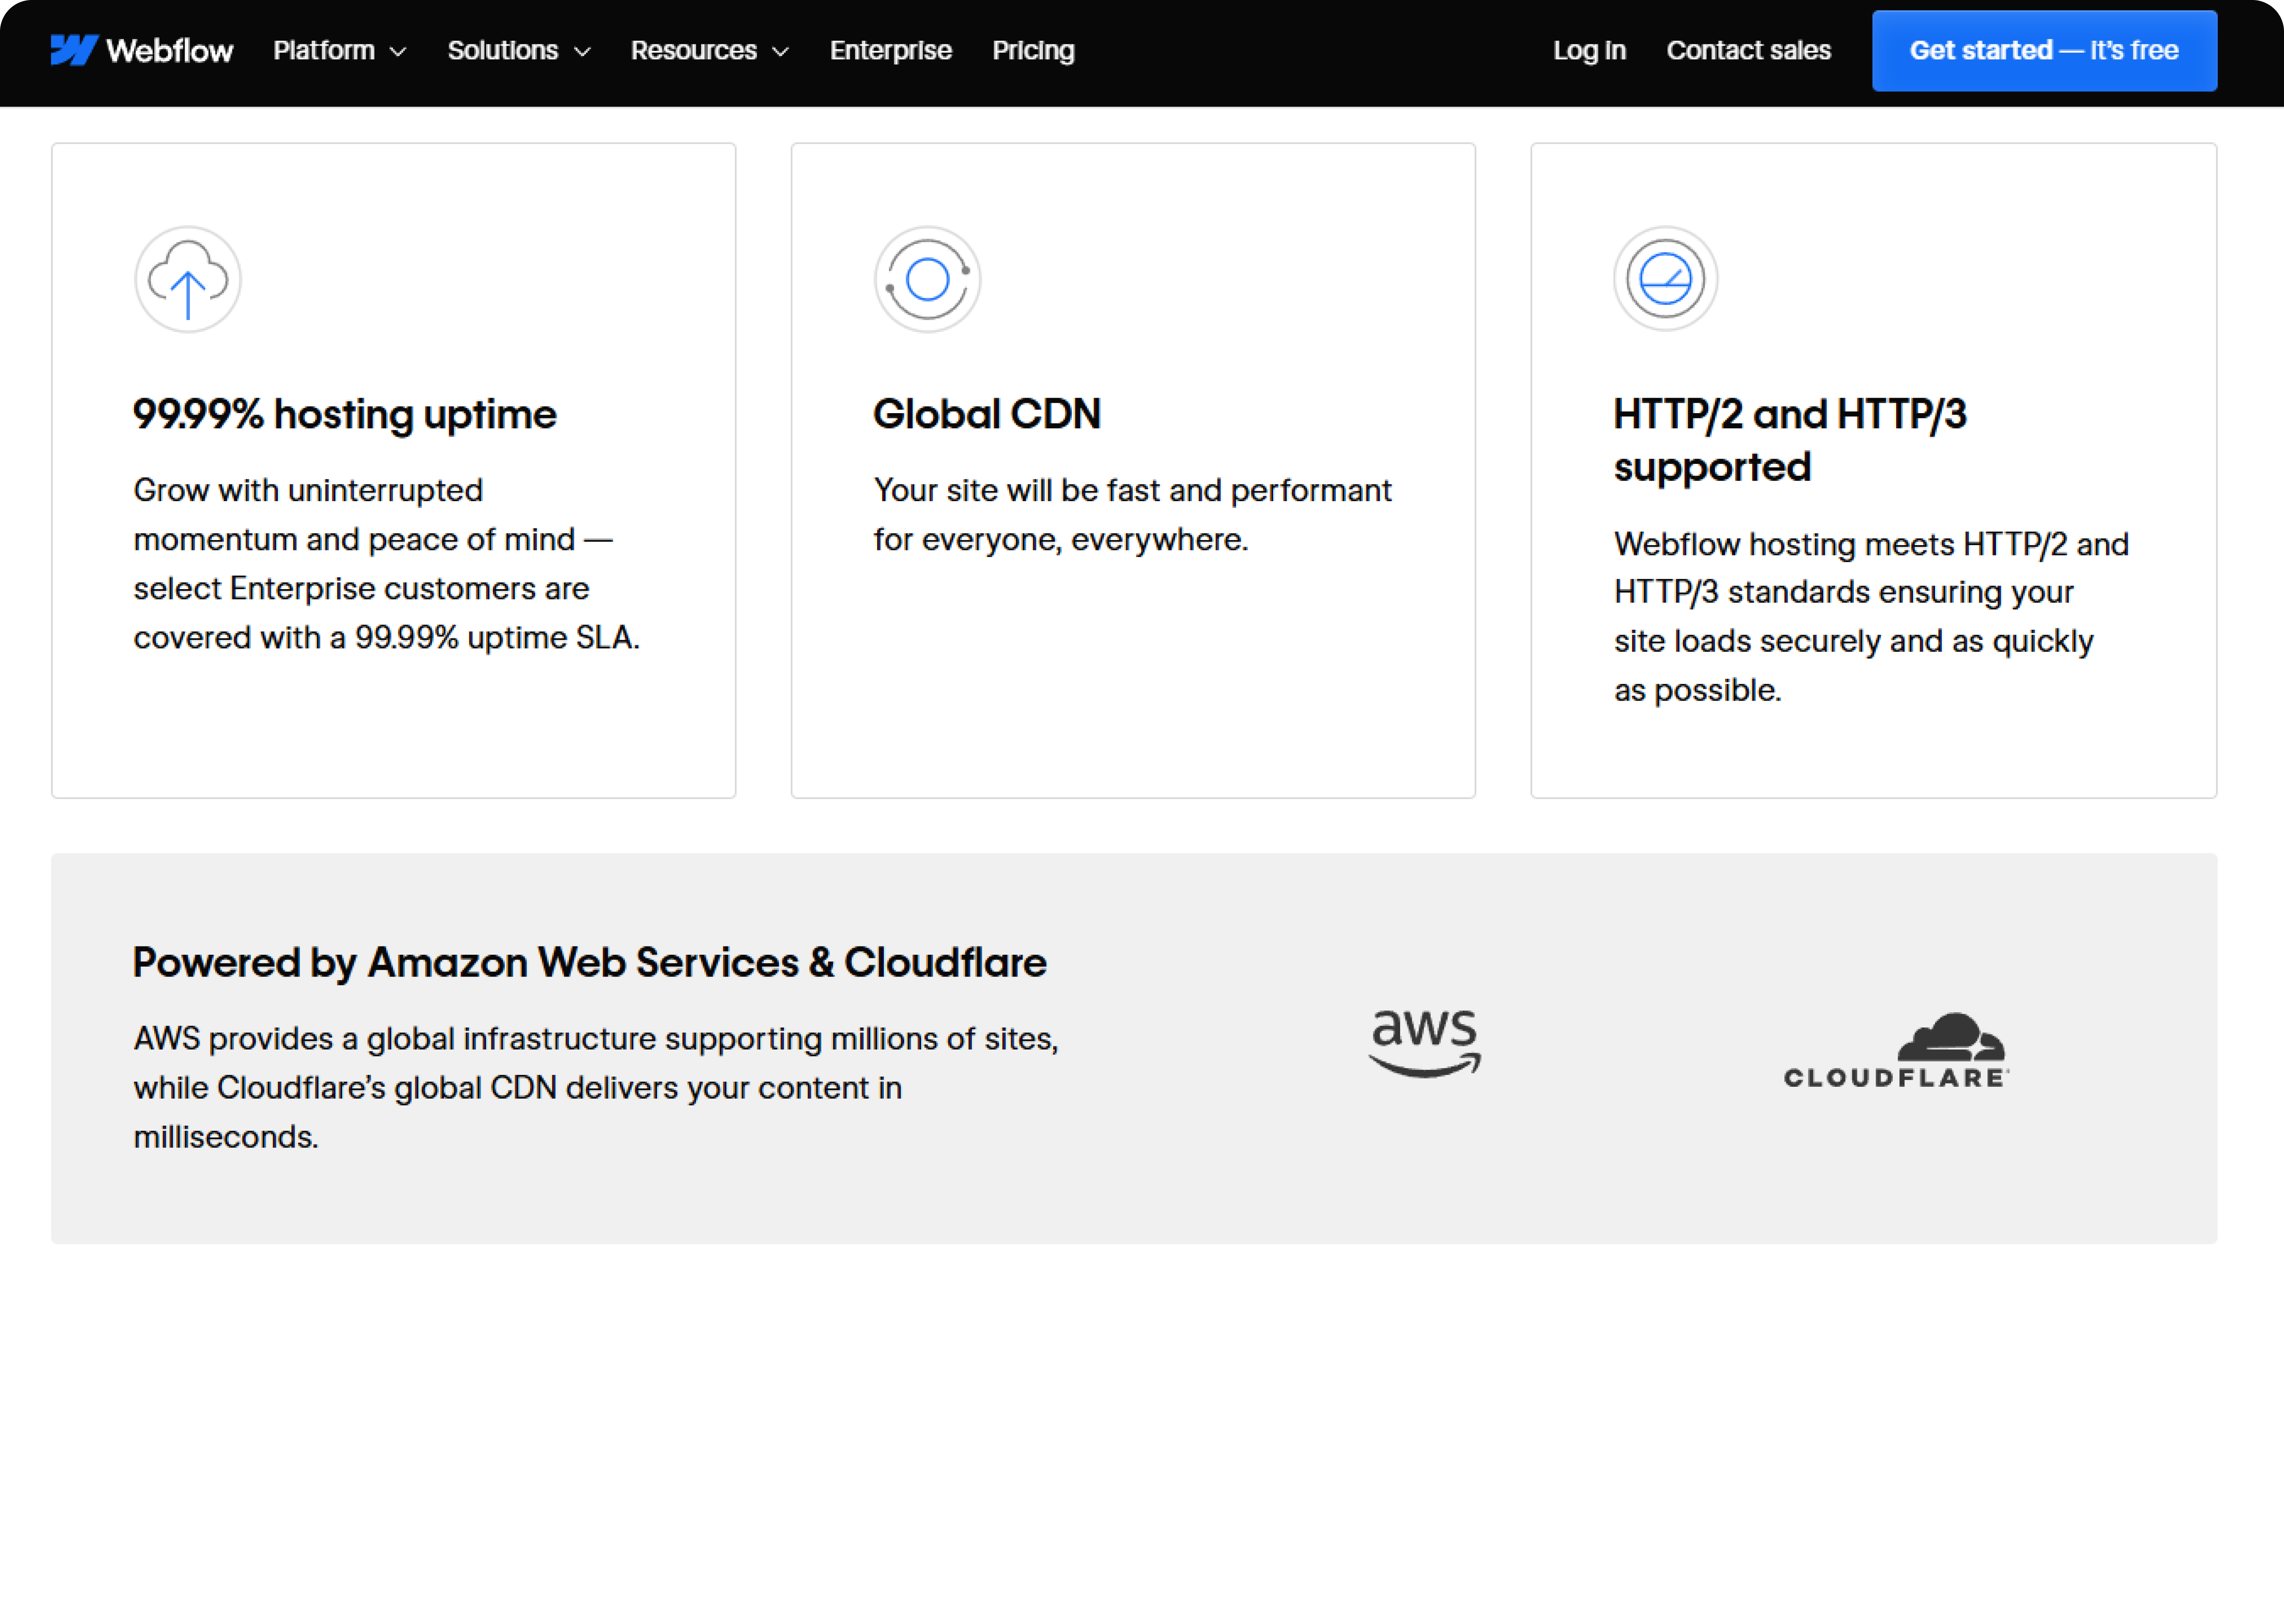Click the Global CDN circular icon

927,279
